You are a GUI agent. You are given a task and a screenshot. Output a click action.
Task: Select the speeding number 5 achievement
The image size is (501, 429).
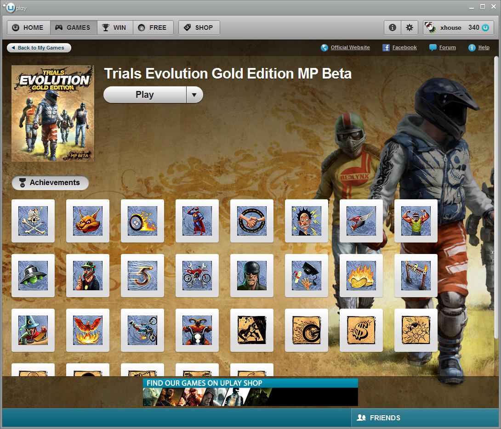tap(142, 276)
